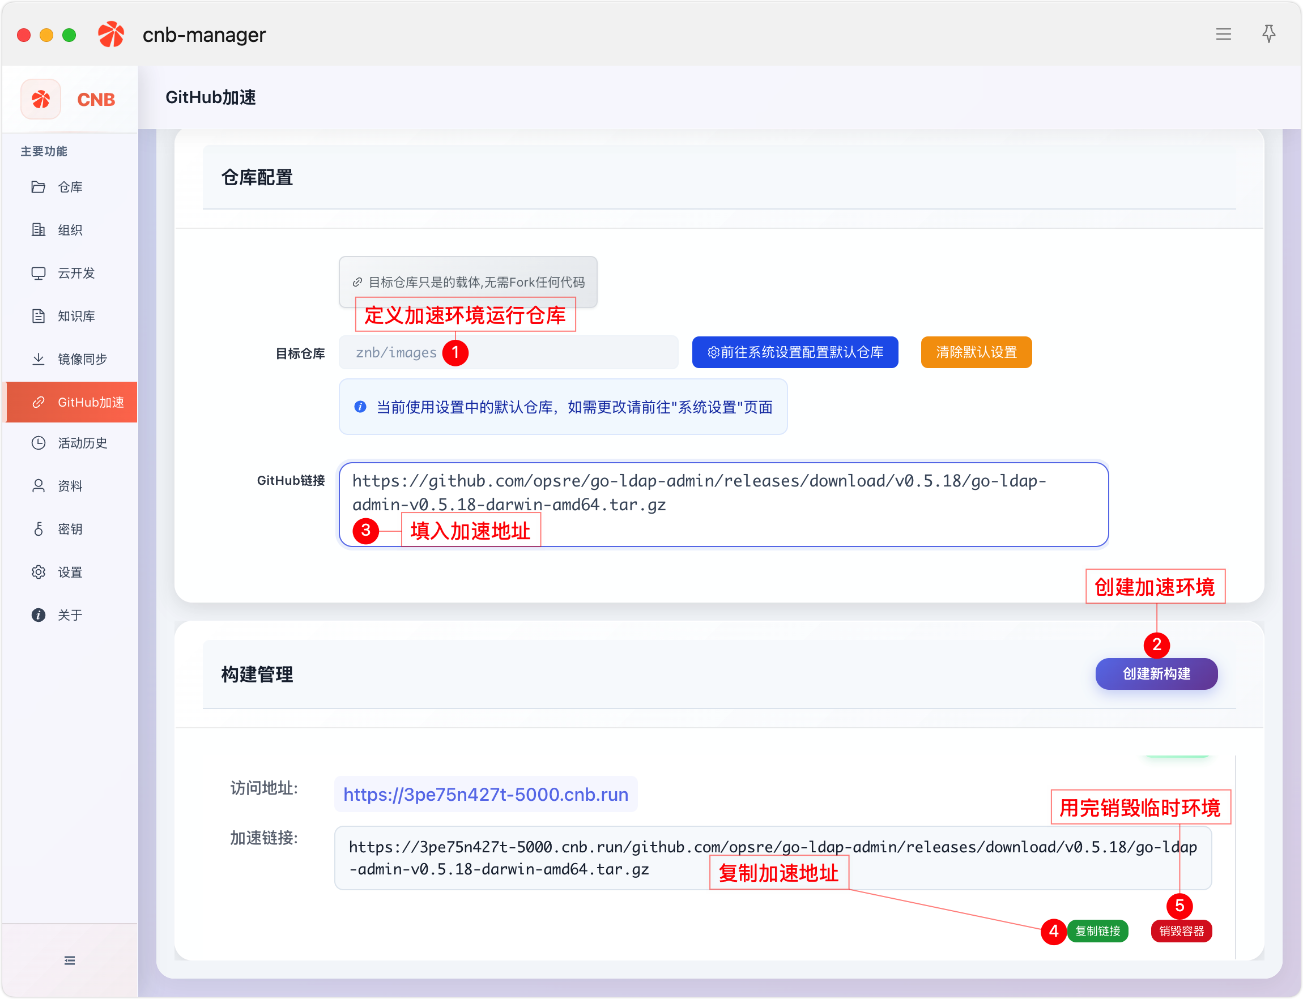The width and height of the screenshot is (1303, 999).
Task: Click 销毁容器 red button
Action: (x=1182, y=932)
